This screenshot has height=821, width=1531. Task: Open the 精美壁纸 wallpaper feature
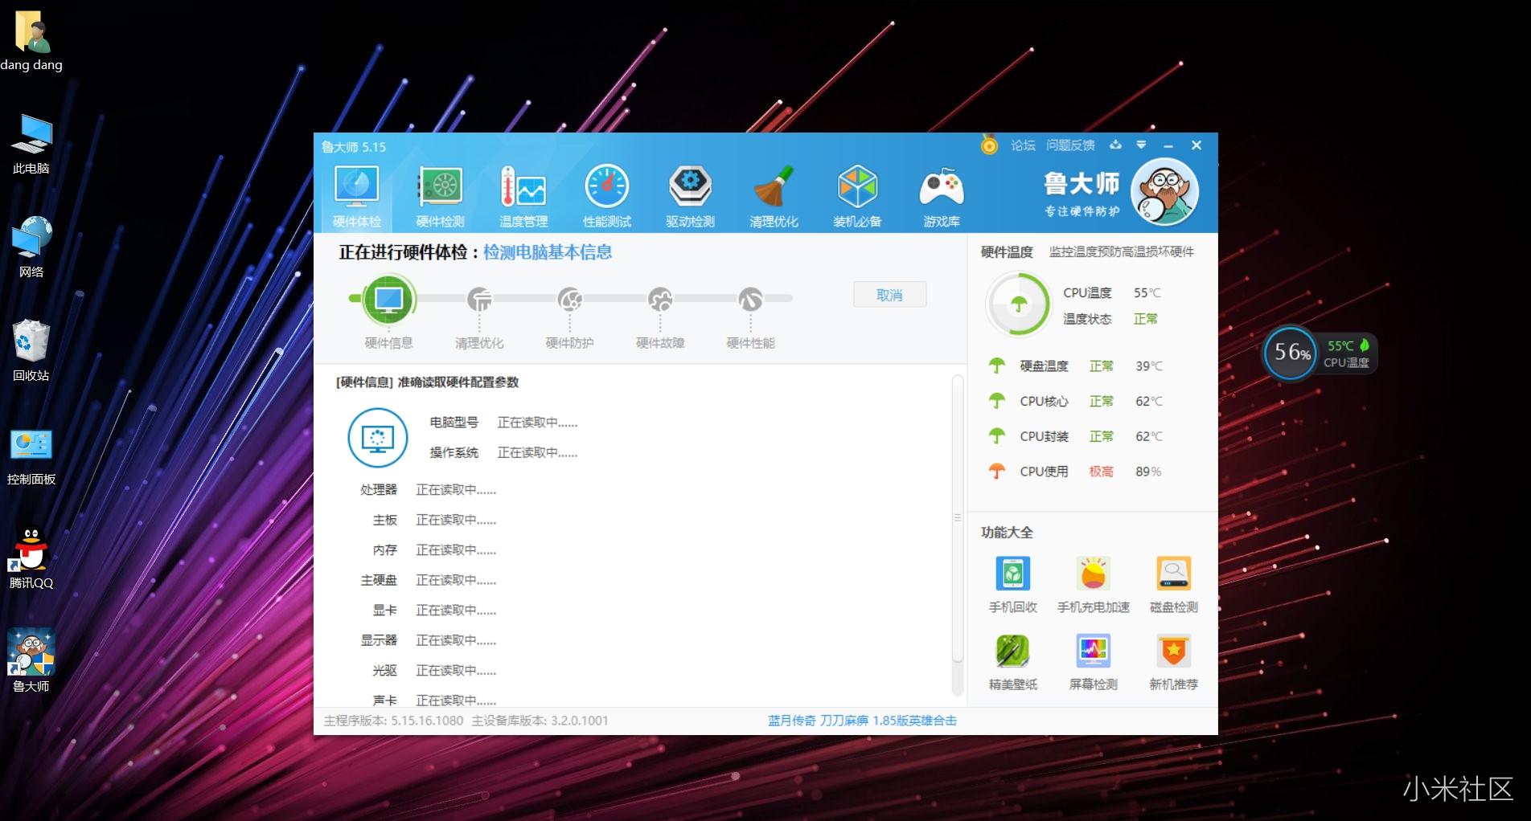1012,661
